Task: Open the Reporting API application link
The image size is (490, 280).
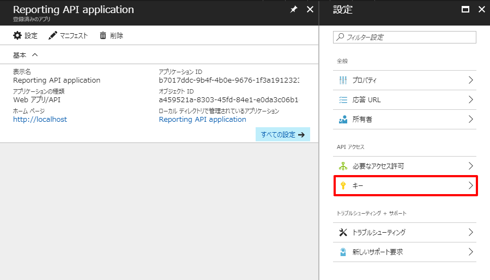Action: pyautogui.click(x=202, y=119)
